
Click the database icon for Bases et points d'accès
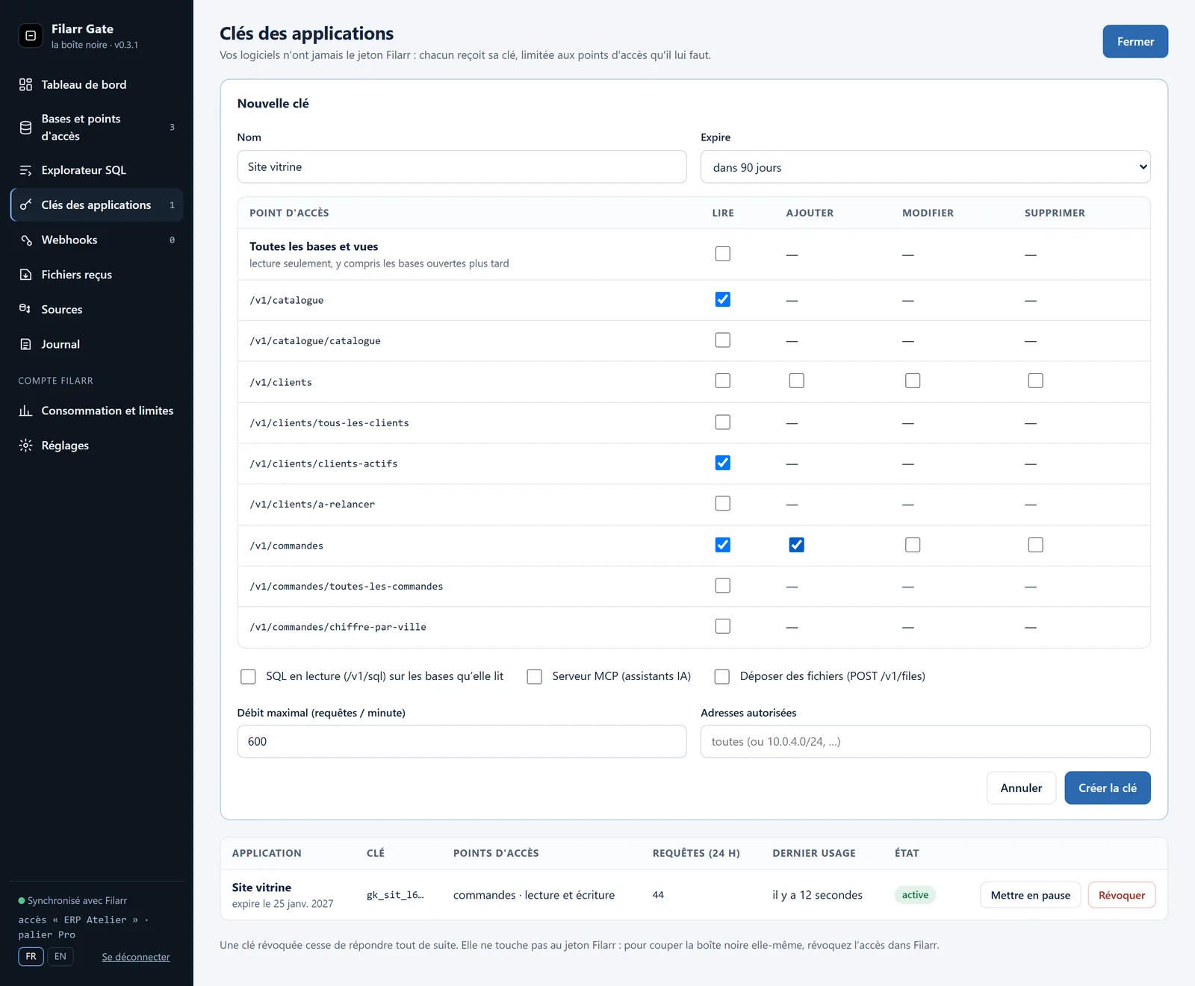coord(25,128)
